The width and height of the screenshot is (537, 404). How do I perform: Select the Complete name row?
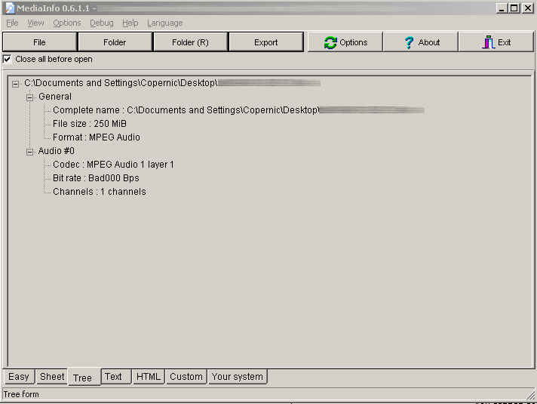238,110
